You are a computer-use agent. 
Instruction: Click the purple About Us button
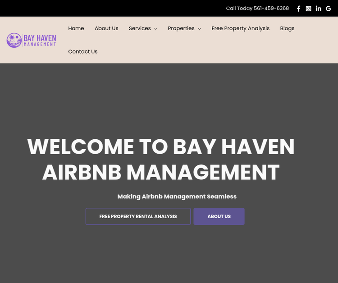pos(219,216)
